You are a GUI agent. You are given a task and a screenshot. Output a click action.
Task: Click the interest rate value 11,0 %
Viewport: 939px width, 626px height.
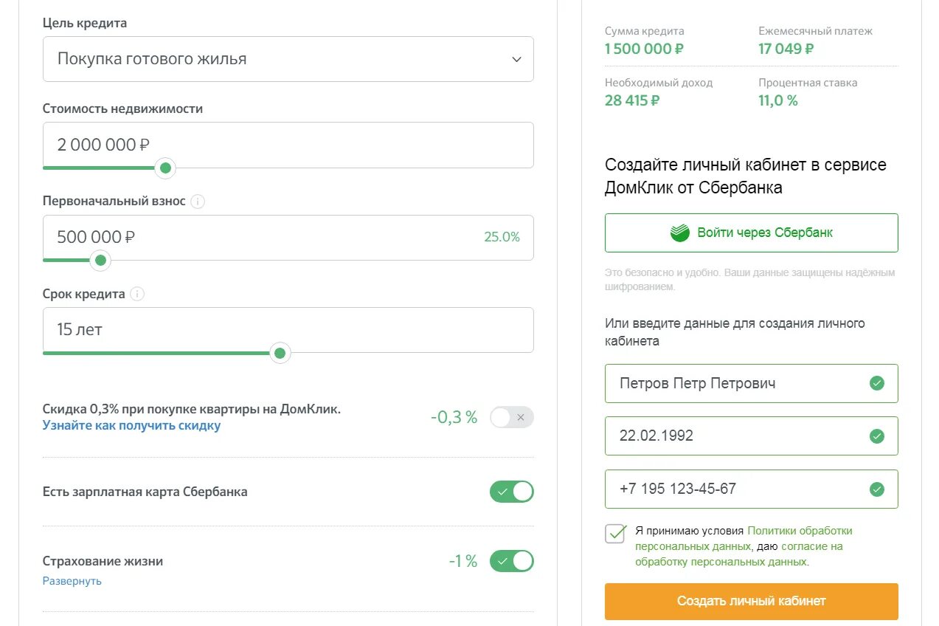click(778, 101)
